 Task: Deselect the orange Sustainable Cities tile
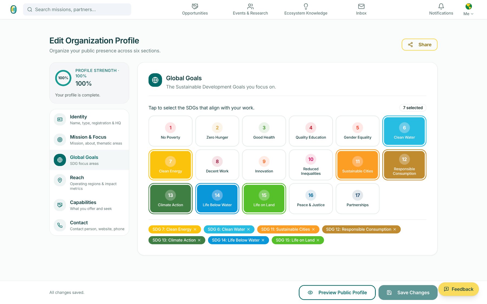tap(358, 165)
